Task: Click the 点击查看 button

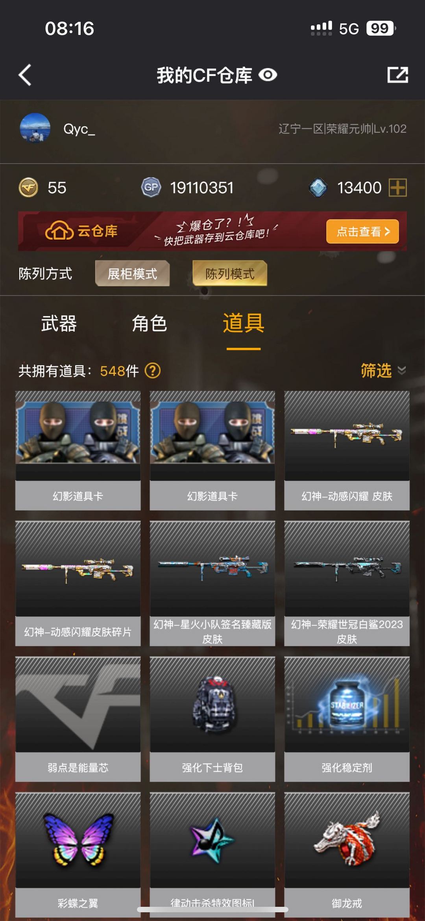Action: 362,231
